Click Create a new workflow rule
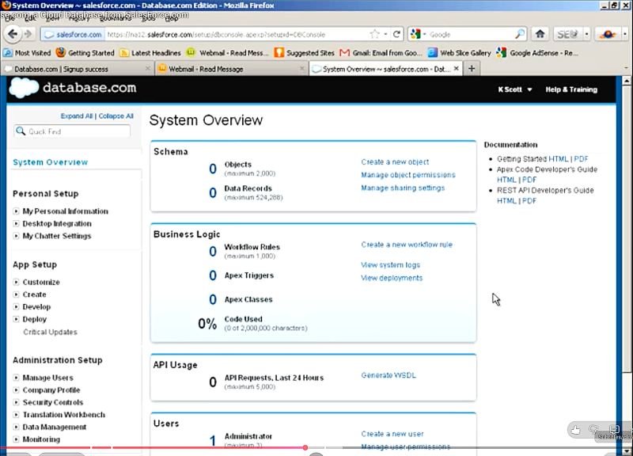 (407, 245)
